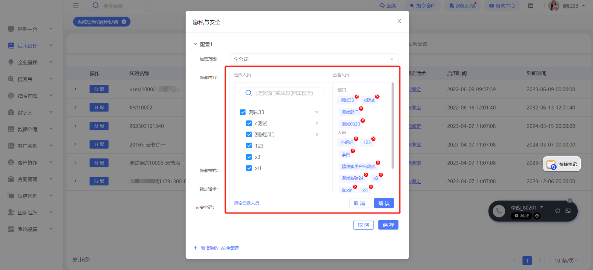Toggle the xi1 checkbox off
The image size is (593, 270).
[x=249, y=168]
